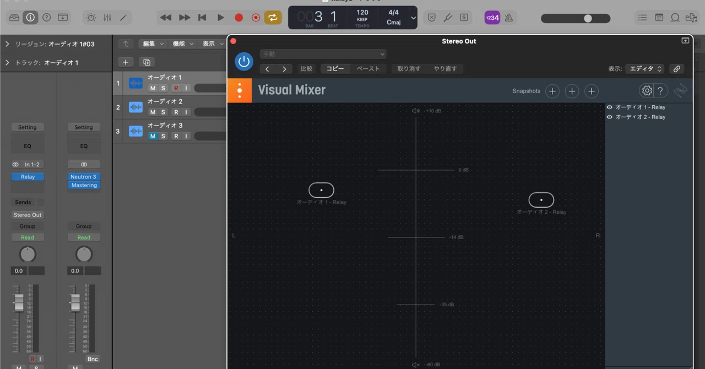
Task: Toggle the Metronome icon
Action: coord(509,18)
